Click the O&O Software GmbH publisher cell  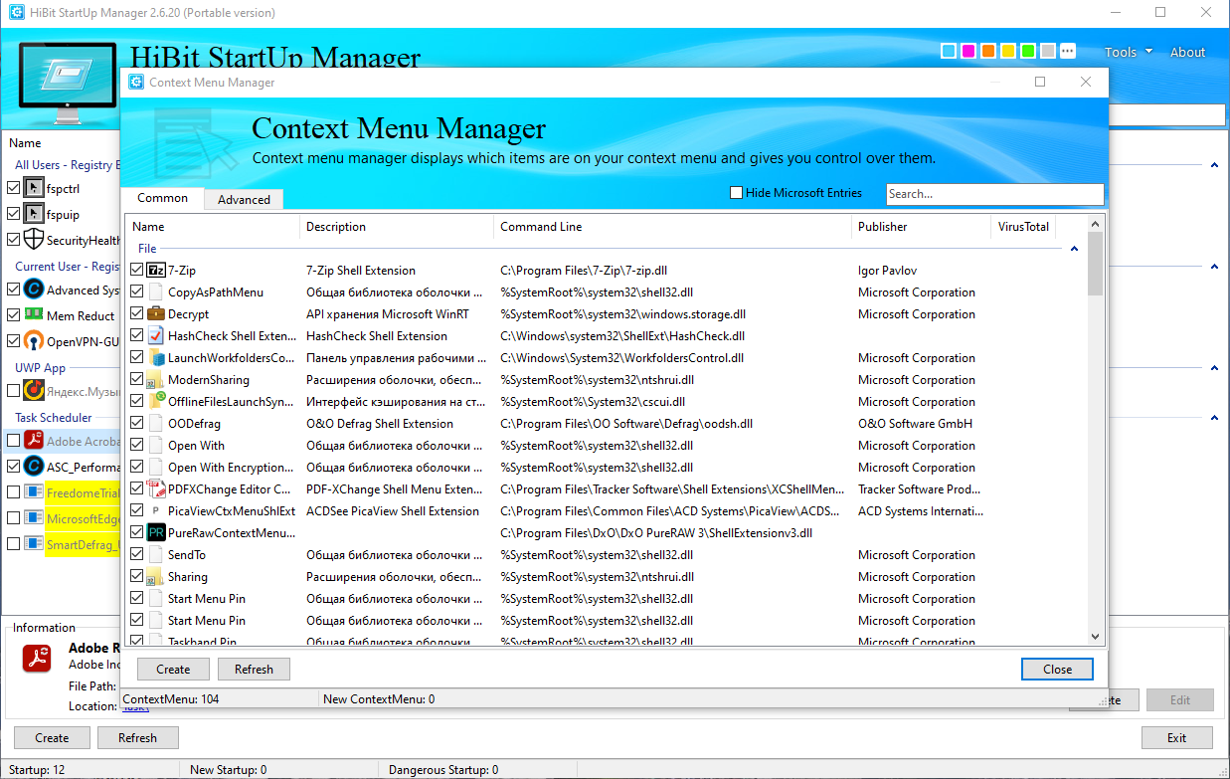[915, 424]
